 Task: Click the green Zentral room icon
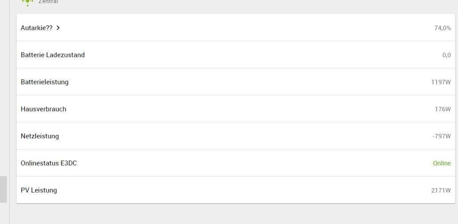point(28,2)
